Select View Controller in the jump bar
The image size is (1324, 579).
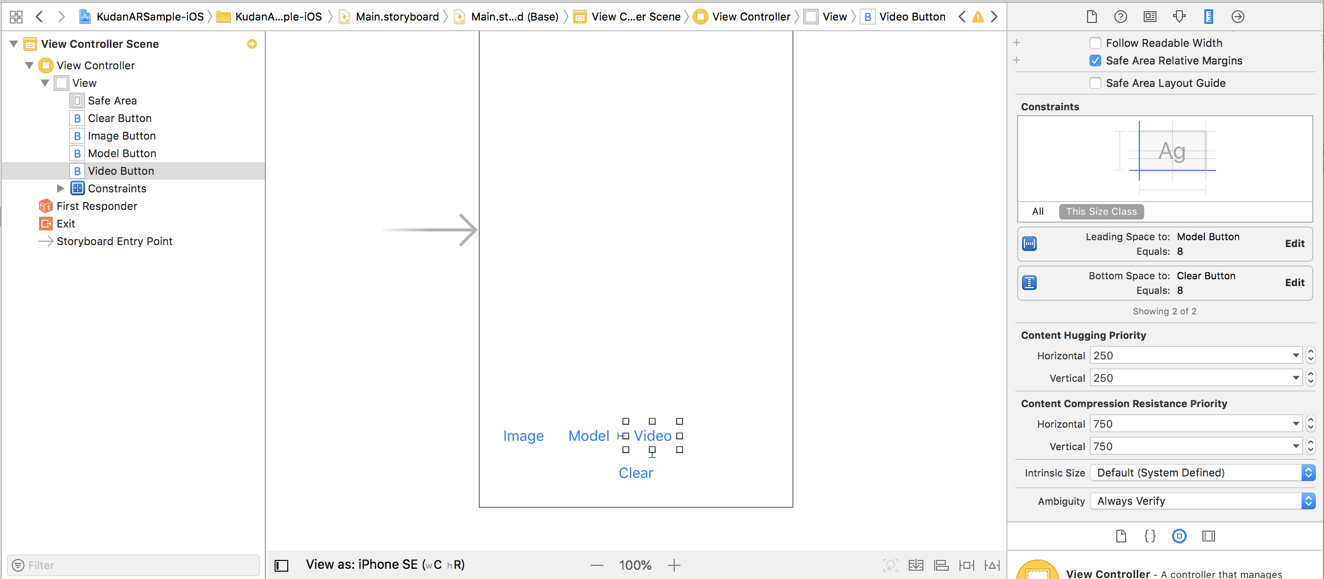[742, 17]
